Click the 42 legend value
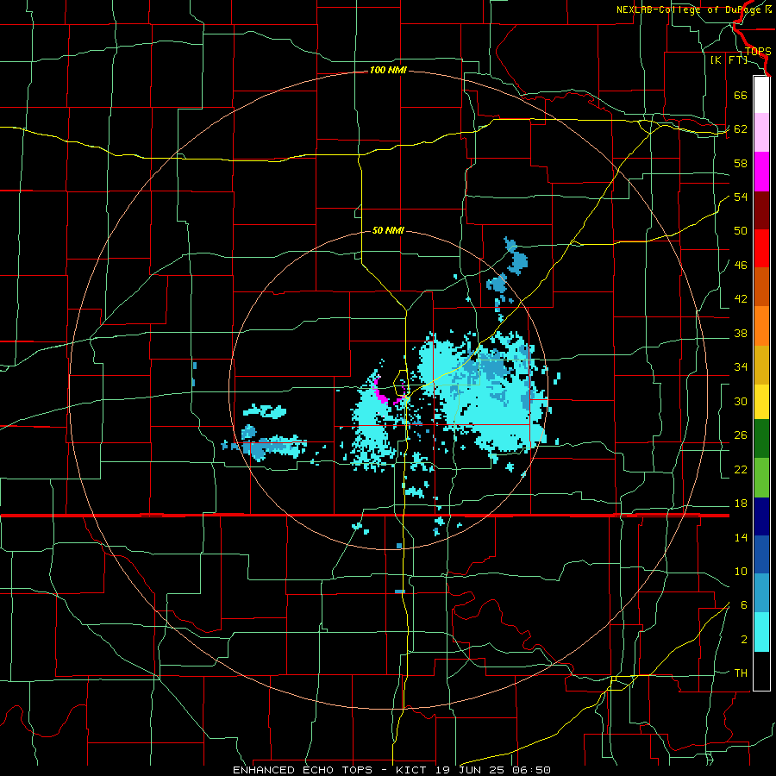776x776 pixels. point(741,299)
